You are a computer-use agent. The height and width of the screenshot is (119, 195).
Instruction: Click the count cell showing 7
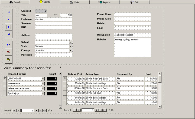click(52, 88)
